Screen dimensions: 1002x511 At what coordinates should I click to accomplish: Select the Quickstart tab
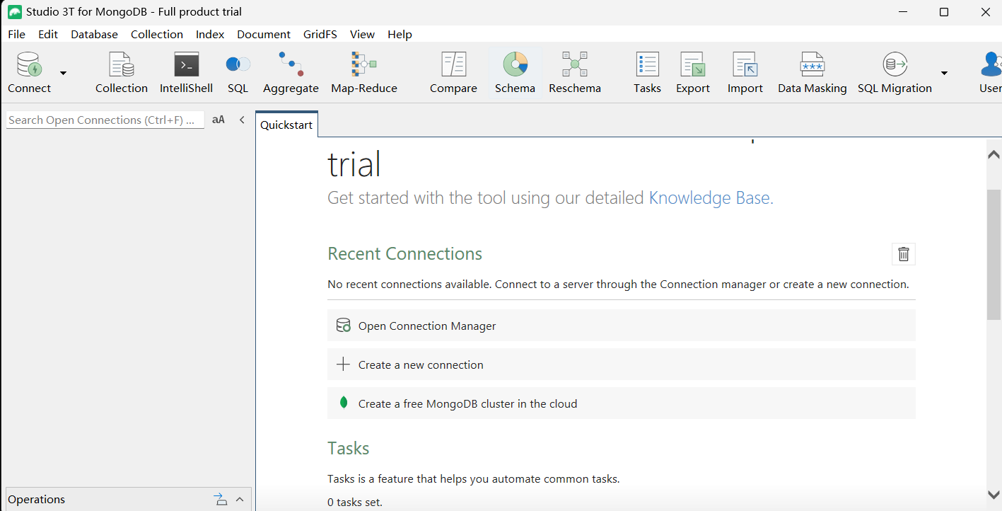click(x=286, y=125)
